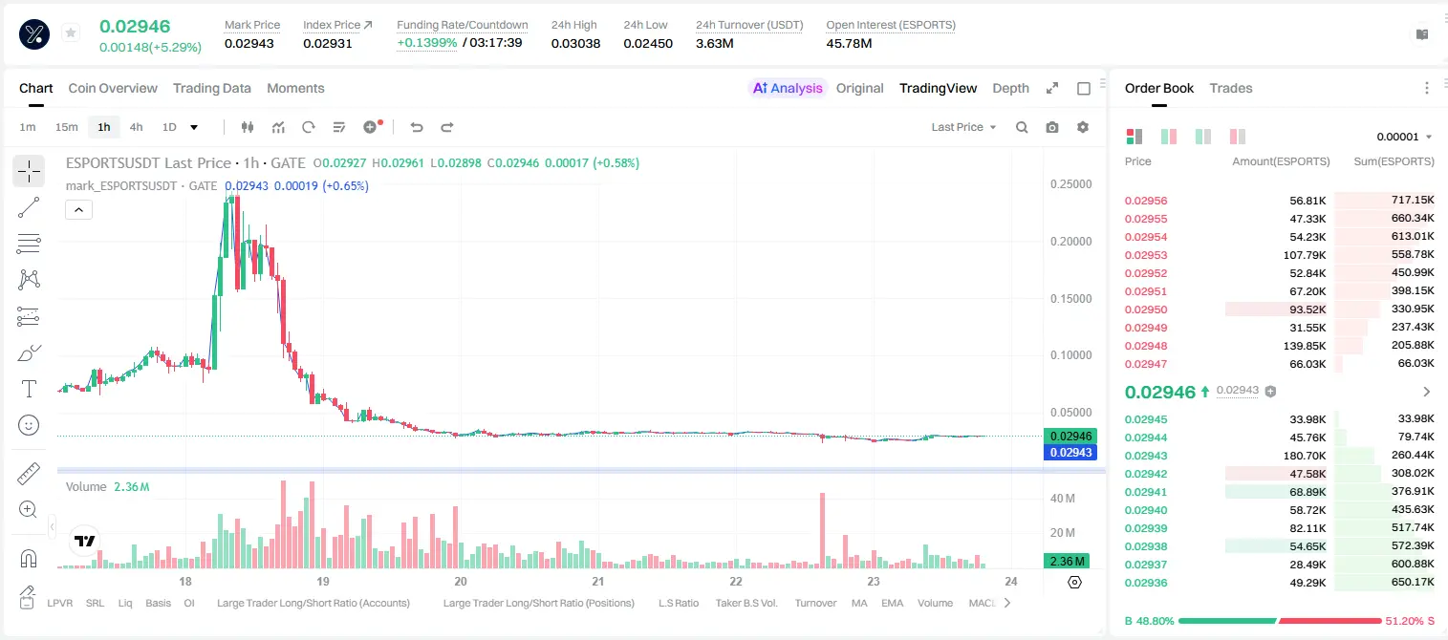
Task: Switch to the Trading Data tab
Action: (x=212, y=88)
